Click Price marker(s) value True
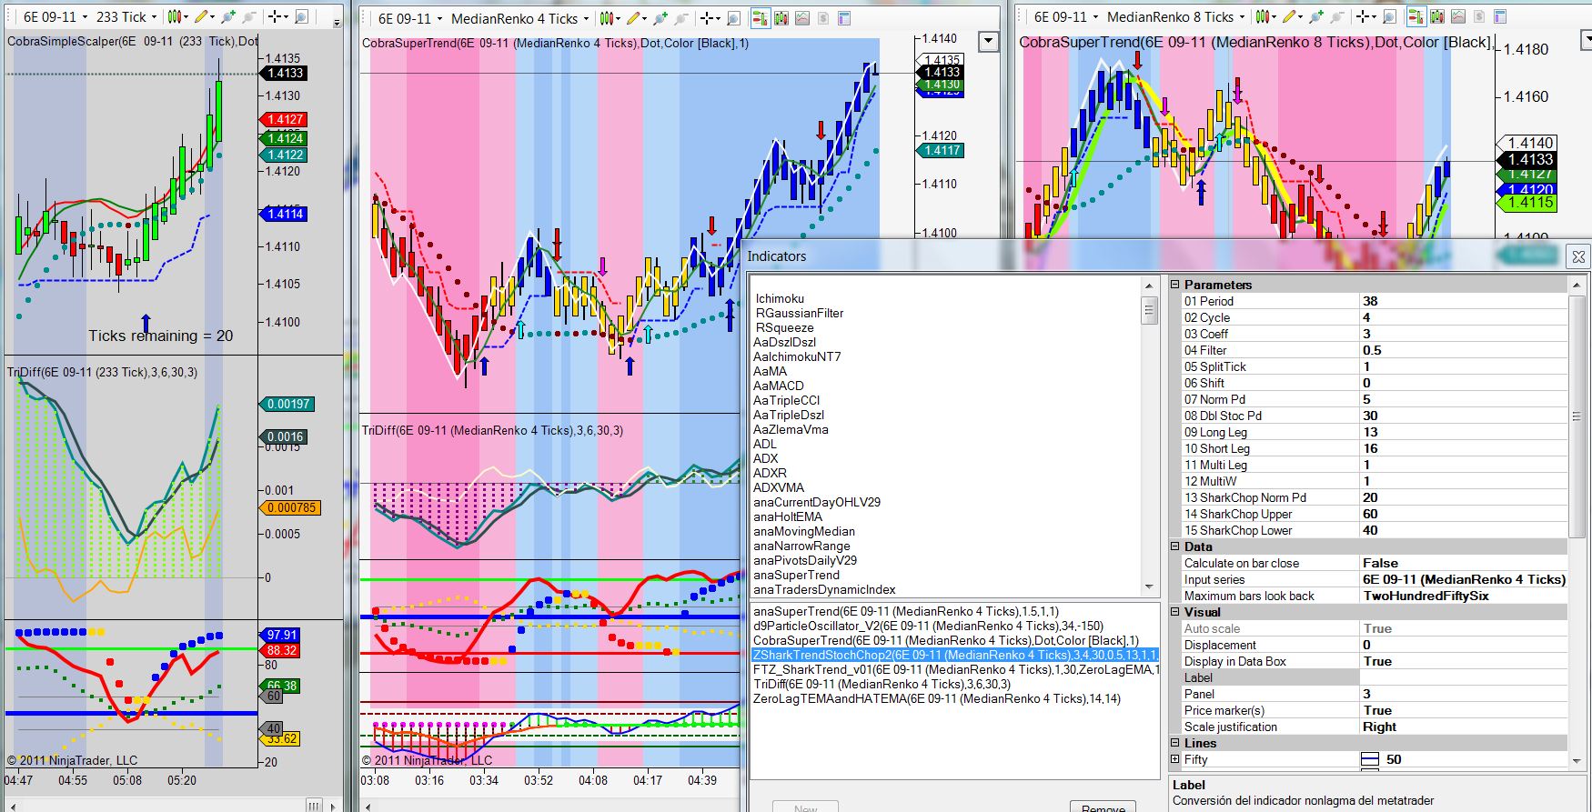 tap(1463, 710)
